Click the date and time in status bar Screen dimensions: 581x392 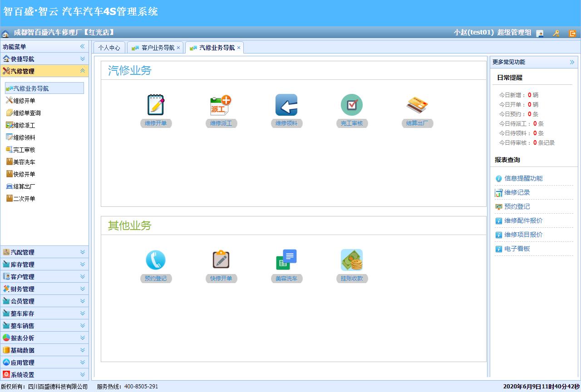[x=542, y=387]
